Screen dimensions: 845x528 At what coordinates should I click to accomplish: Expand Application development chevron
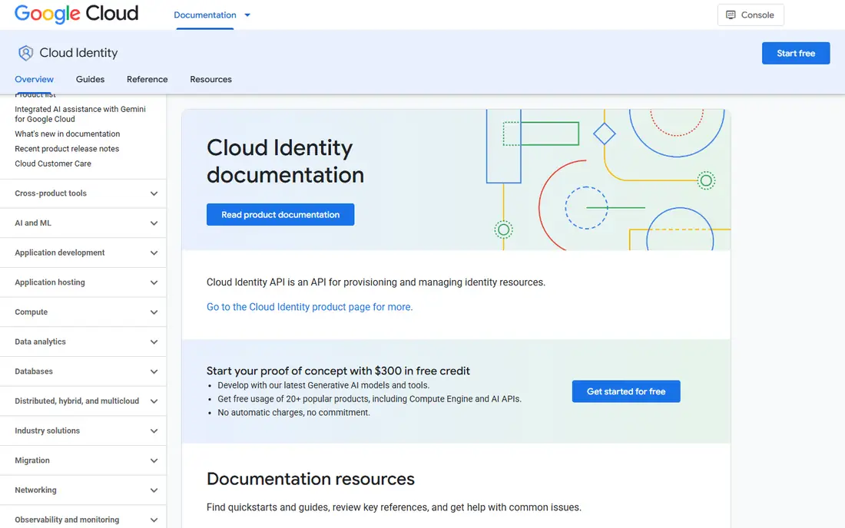154,253
